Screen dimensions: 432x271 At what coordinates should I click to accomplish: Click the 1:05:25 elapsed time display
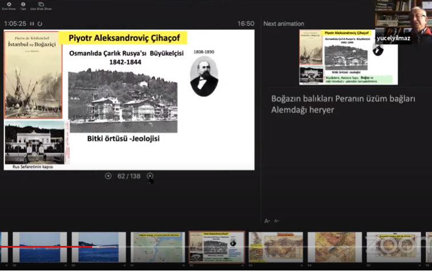coord(15,24)
